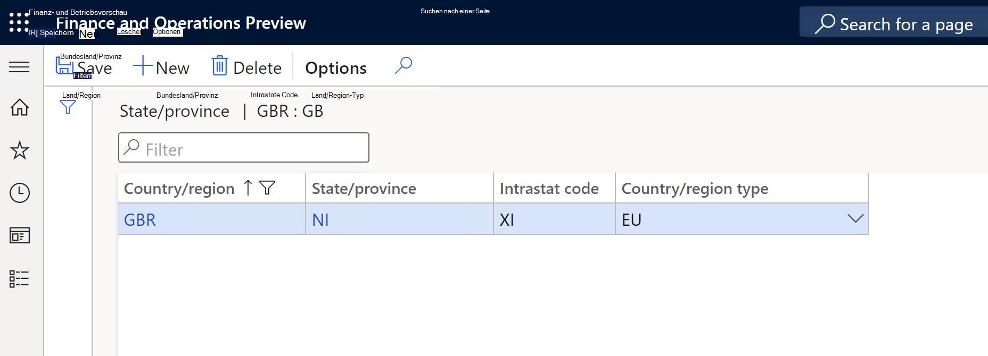
Task: Click New to add a record
Action: (x=161, y=67)
